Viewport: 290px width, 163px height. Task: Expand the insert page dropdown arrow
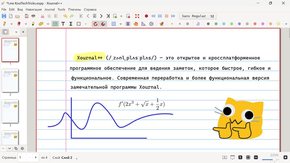coord(121,16)
